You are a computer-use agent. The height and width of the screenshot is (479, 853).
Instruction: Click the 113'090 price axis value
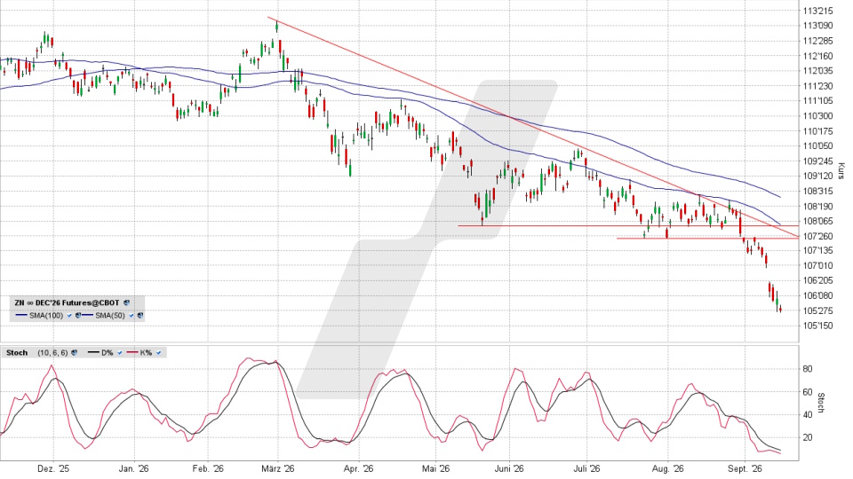pos(818,26)
